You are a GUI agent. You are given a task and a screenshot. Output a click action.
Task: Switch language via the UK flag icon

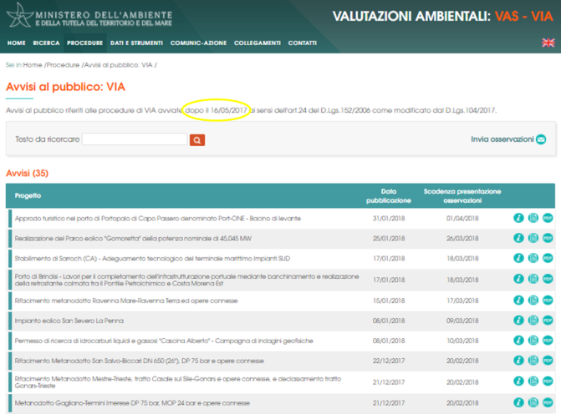(548, 43)
